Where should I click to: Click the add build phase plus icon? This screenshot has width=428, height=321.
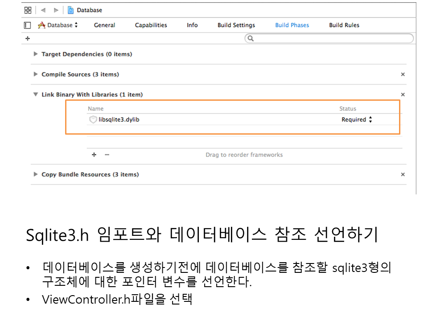coord(28,39)
